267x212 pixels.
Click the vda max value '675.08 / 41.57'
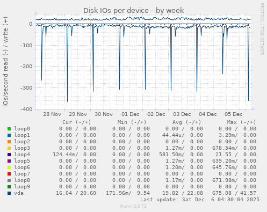coord(234,193)
